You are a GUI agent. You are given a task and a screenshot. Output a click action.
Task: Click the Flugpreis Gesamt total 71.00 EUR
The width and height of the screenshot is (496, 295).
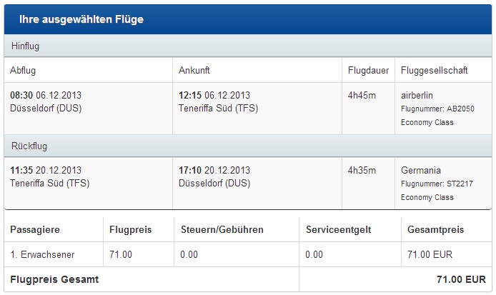pos(461,279)
